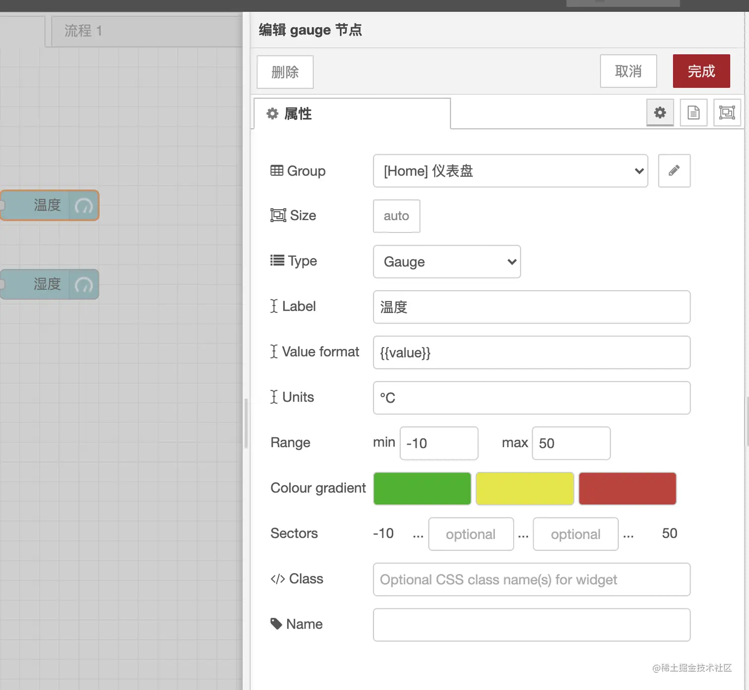Click the second optional Sectors field

576,534
